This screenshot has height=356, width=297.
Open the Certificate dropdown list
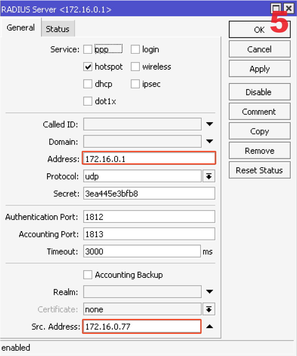[209, 310]
